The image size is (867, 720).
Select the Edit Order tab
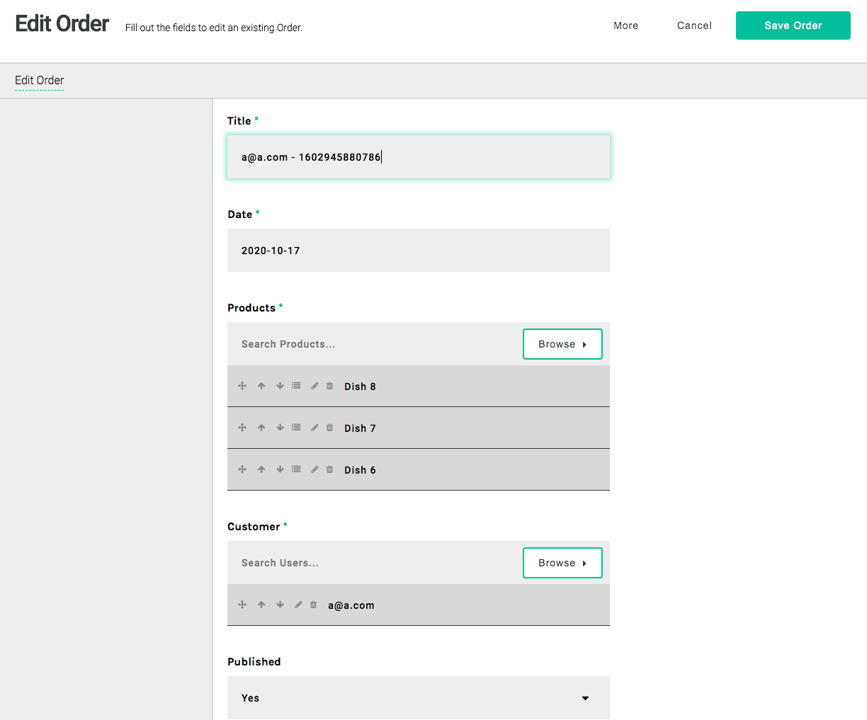tap(40, 81)
